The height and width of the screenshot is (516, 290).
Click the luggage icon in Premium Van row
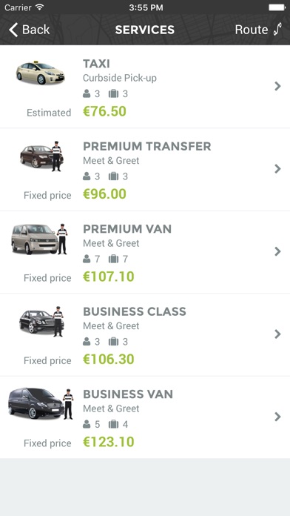pyautogui.click(x=113, y=259)
